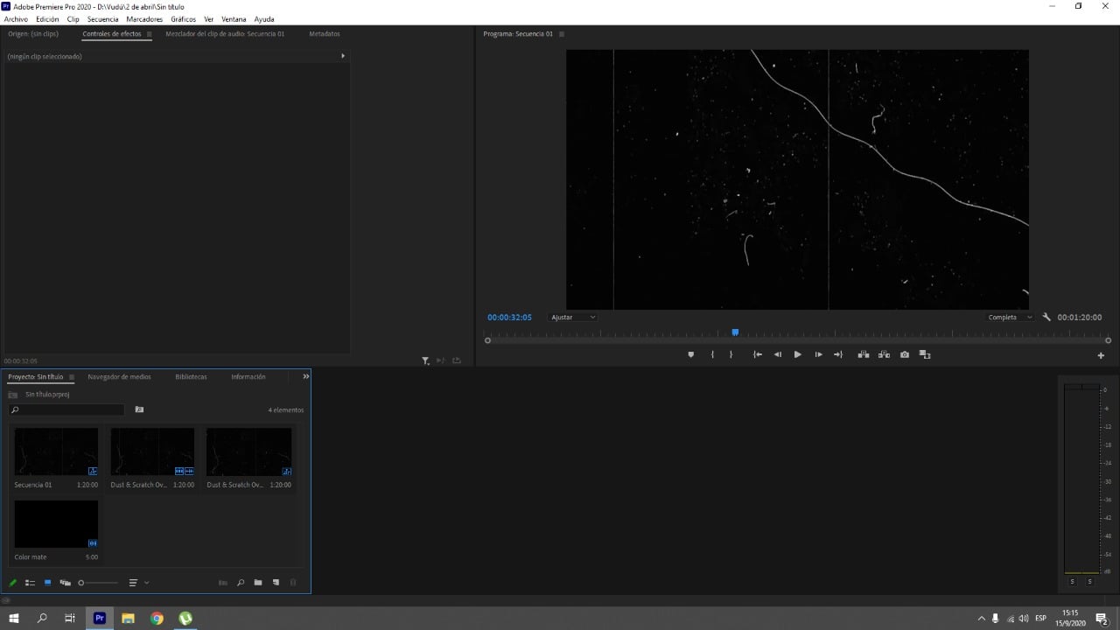This screenshot has width=1120, height=630.
Task: Click the New Item icon in Project panel
Action: [275, 582]
